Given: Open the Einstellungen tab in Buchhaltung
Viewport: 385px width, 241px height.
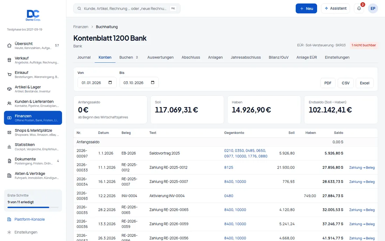Looking at the screenshot, I should [x=337, y=57].
